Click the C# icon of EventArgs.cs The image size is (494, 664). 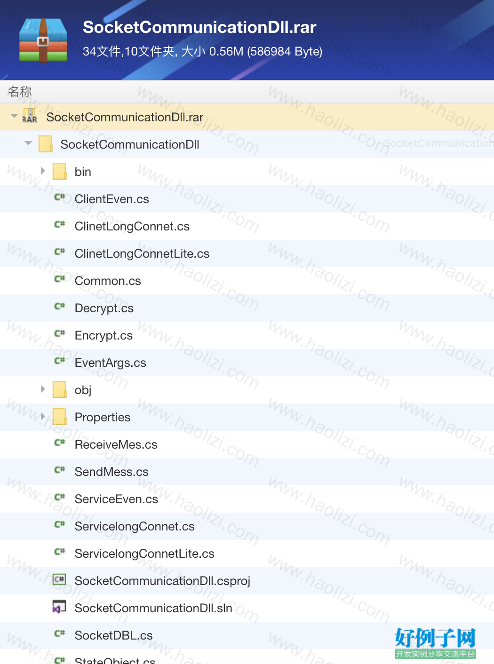(x=60, y=361)
